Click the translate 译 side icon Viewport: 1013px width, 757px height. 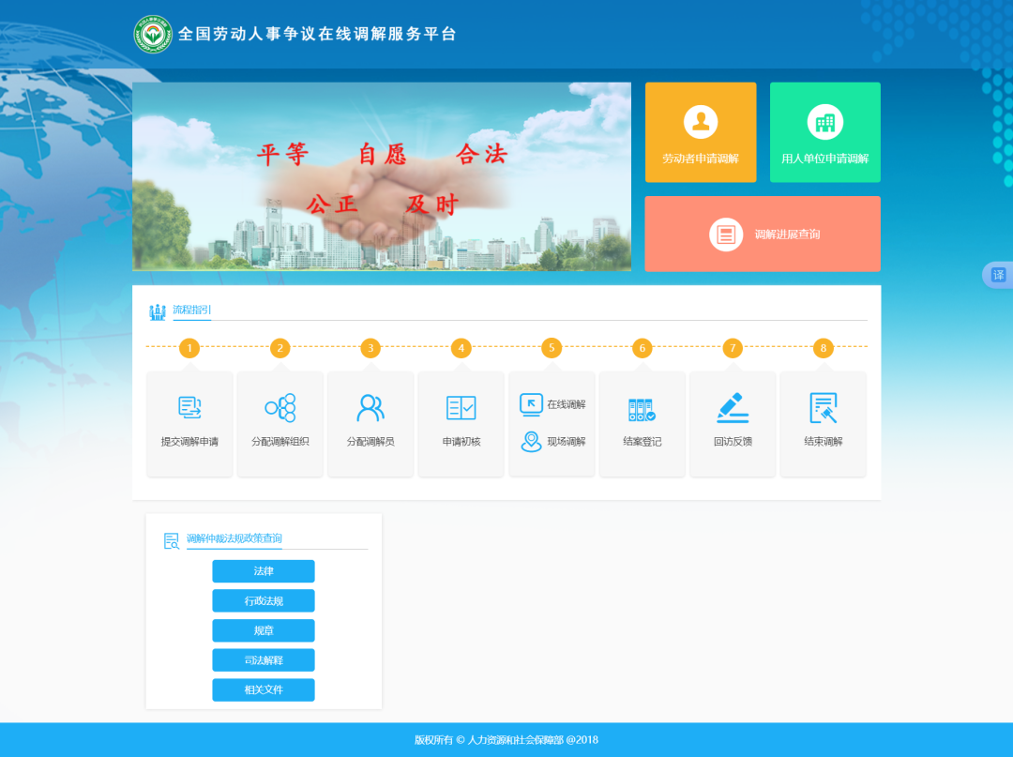(998, 275)
